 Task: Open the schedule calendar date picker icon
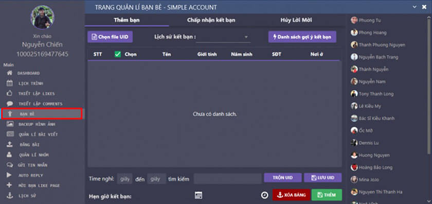(x=199, y=195)
